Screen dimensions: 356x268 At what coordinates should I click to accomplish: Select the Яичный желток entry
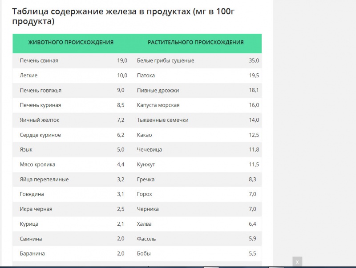(40, 120)
